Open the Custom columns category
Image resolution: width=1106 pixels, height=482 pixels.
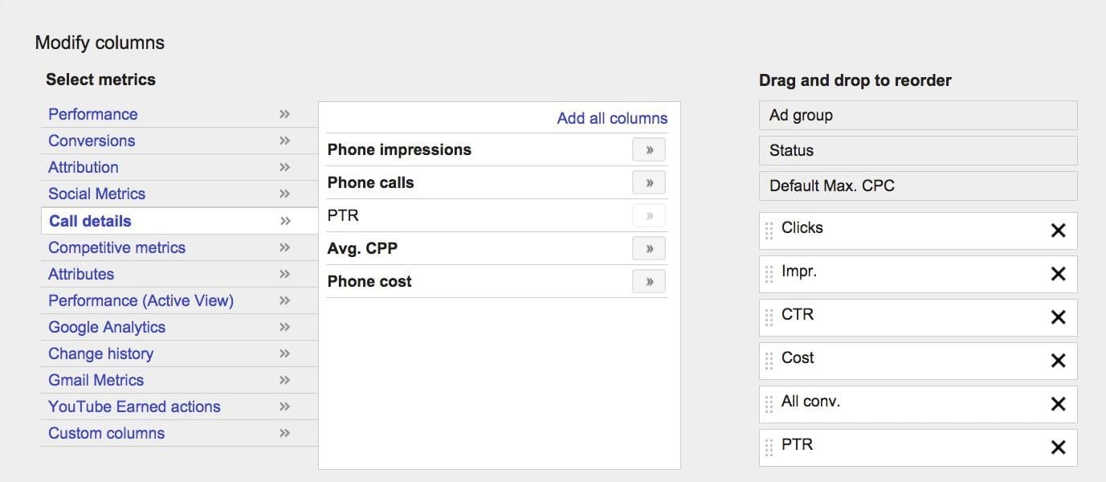[x=106, y=433]
